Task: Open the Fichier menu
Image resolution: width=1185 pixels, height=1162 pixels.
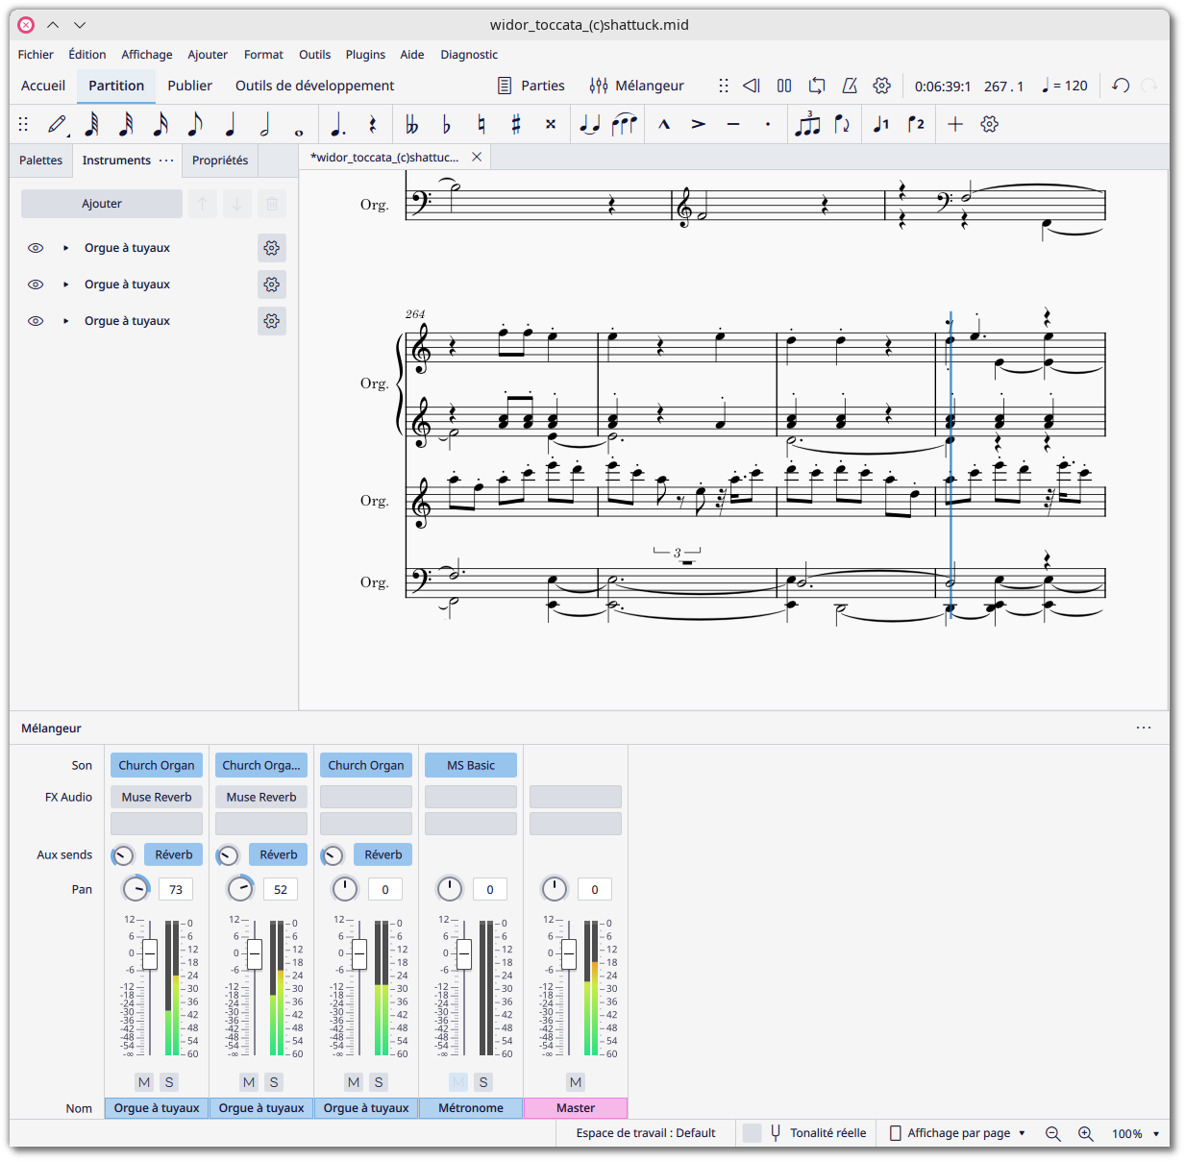Action: pos(36,55)
